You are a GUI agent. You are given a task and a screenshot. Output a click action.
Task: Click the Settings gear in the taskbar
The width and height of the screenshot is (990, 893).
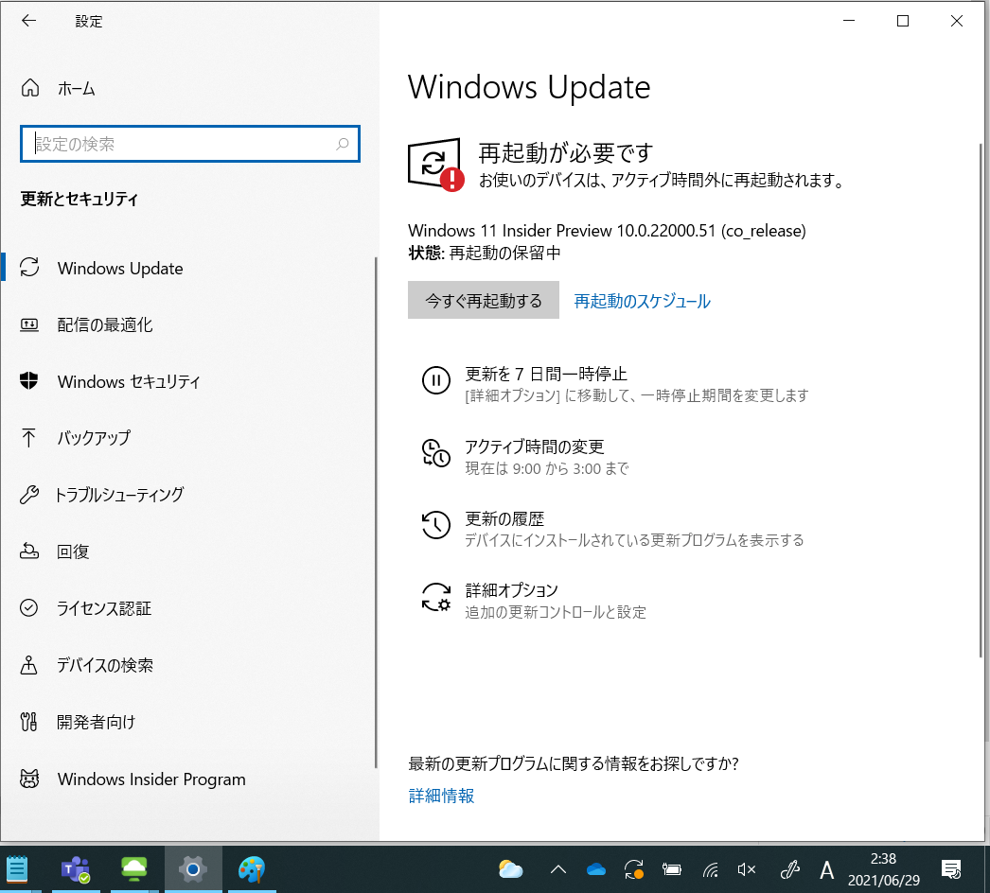pos(193,869)
